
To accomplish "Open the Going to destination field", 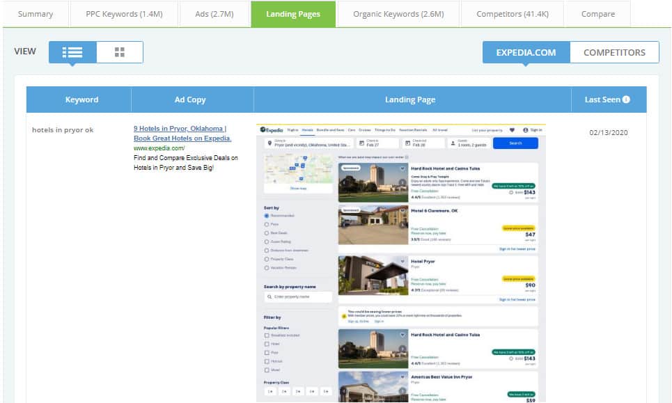I will [x=308, y=143].
